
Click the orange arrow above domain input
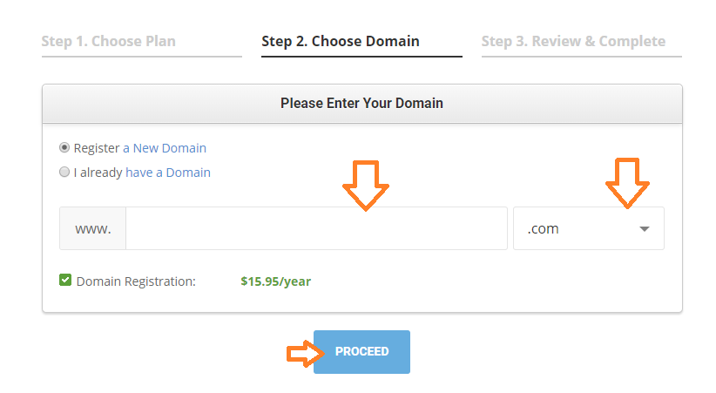coord(366,185)
